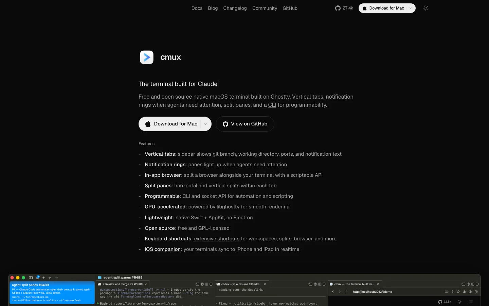Click demo browser URL field localhost:3012
Screen dimensions: 489x306
coord(373,292)
